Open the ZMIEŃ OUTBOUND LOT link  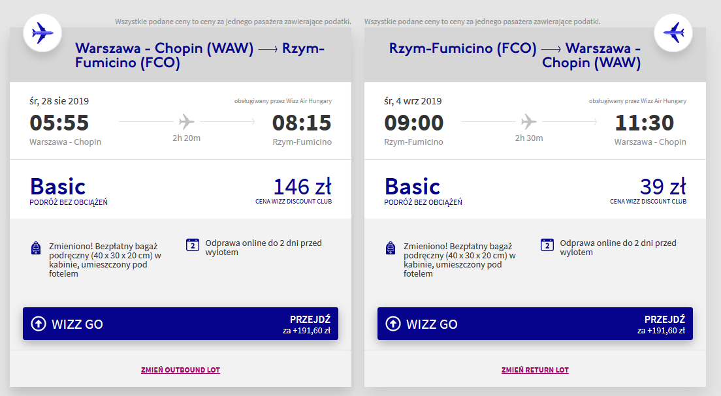click(x=180, y=370)
